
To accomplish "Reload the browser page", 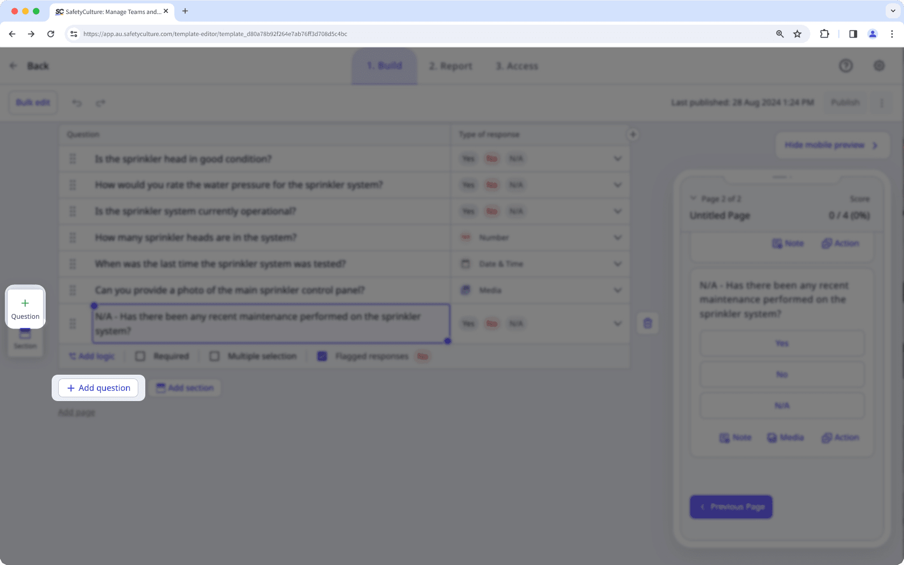I will tap(51, 34).
